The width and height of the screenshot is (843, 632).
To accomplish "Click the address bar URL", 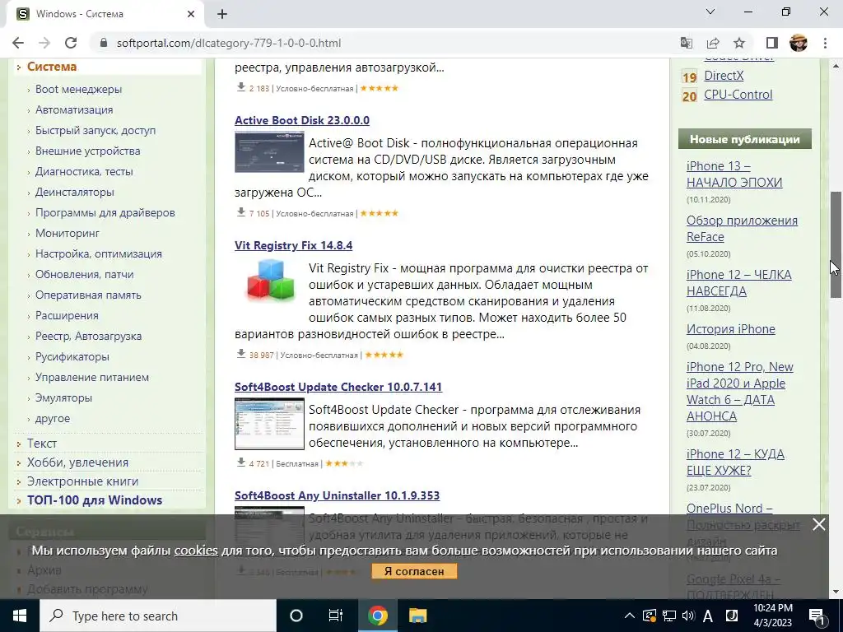I will (229, 43).
